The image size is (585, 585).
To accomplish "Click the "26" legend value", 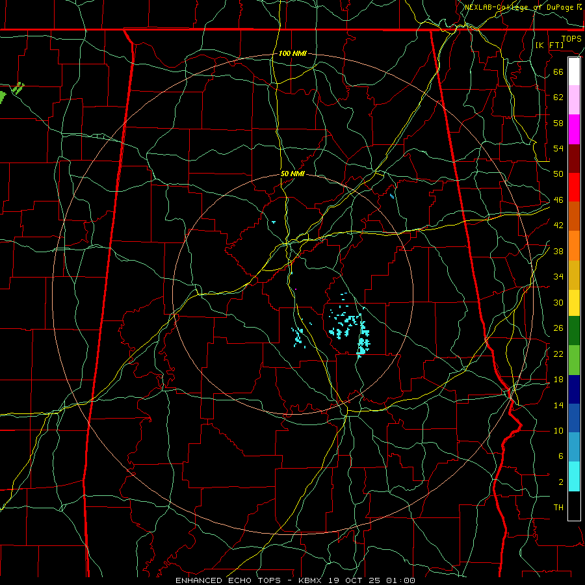I will (558, 328).
